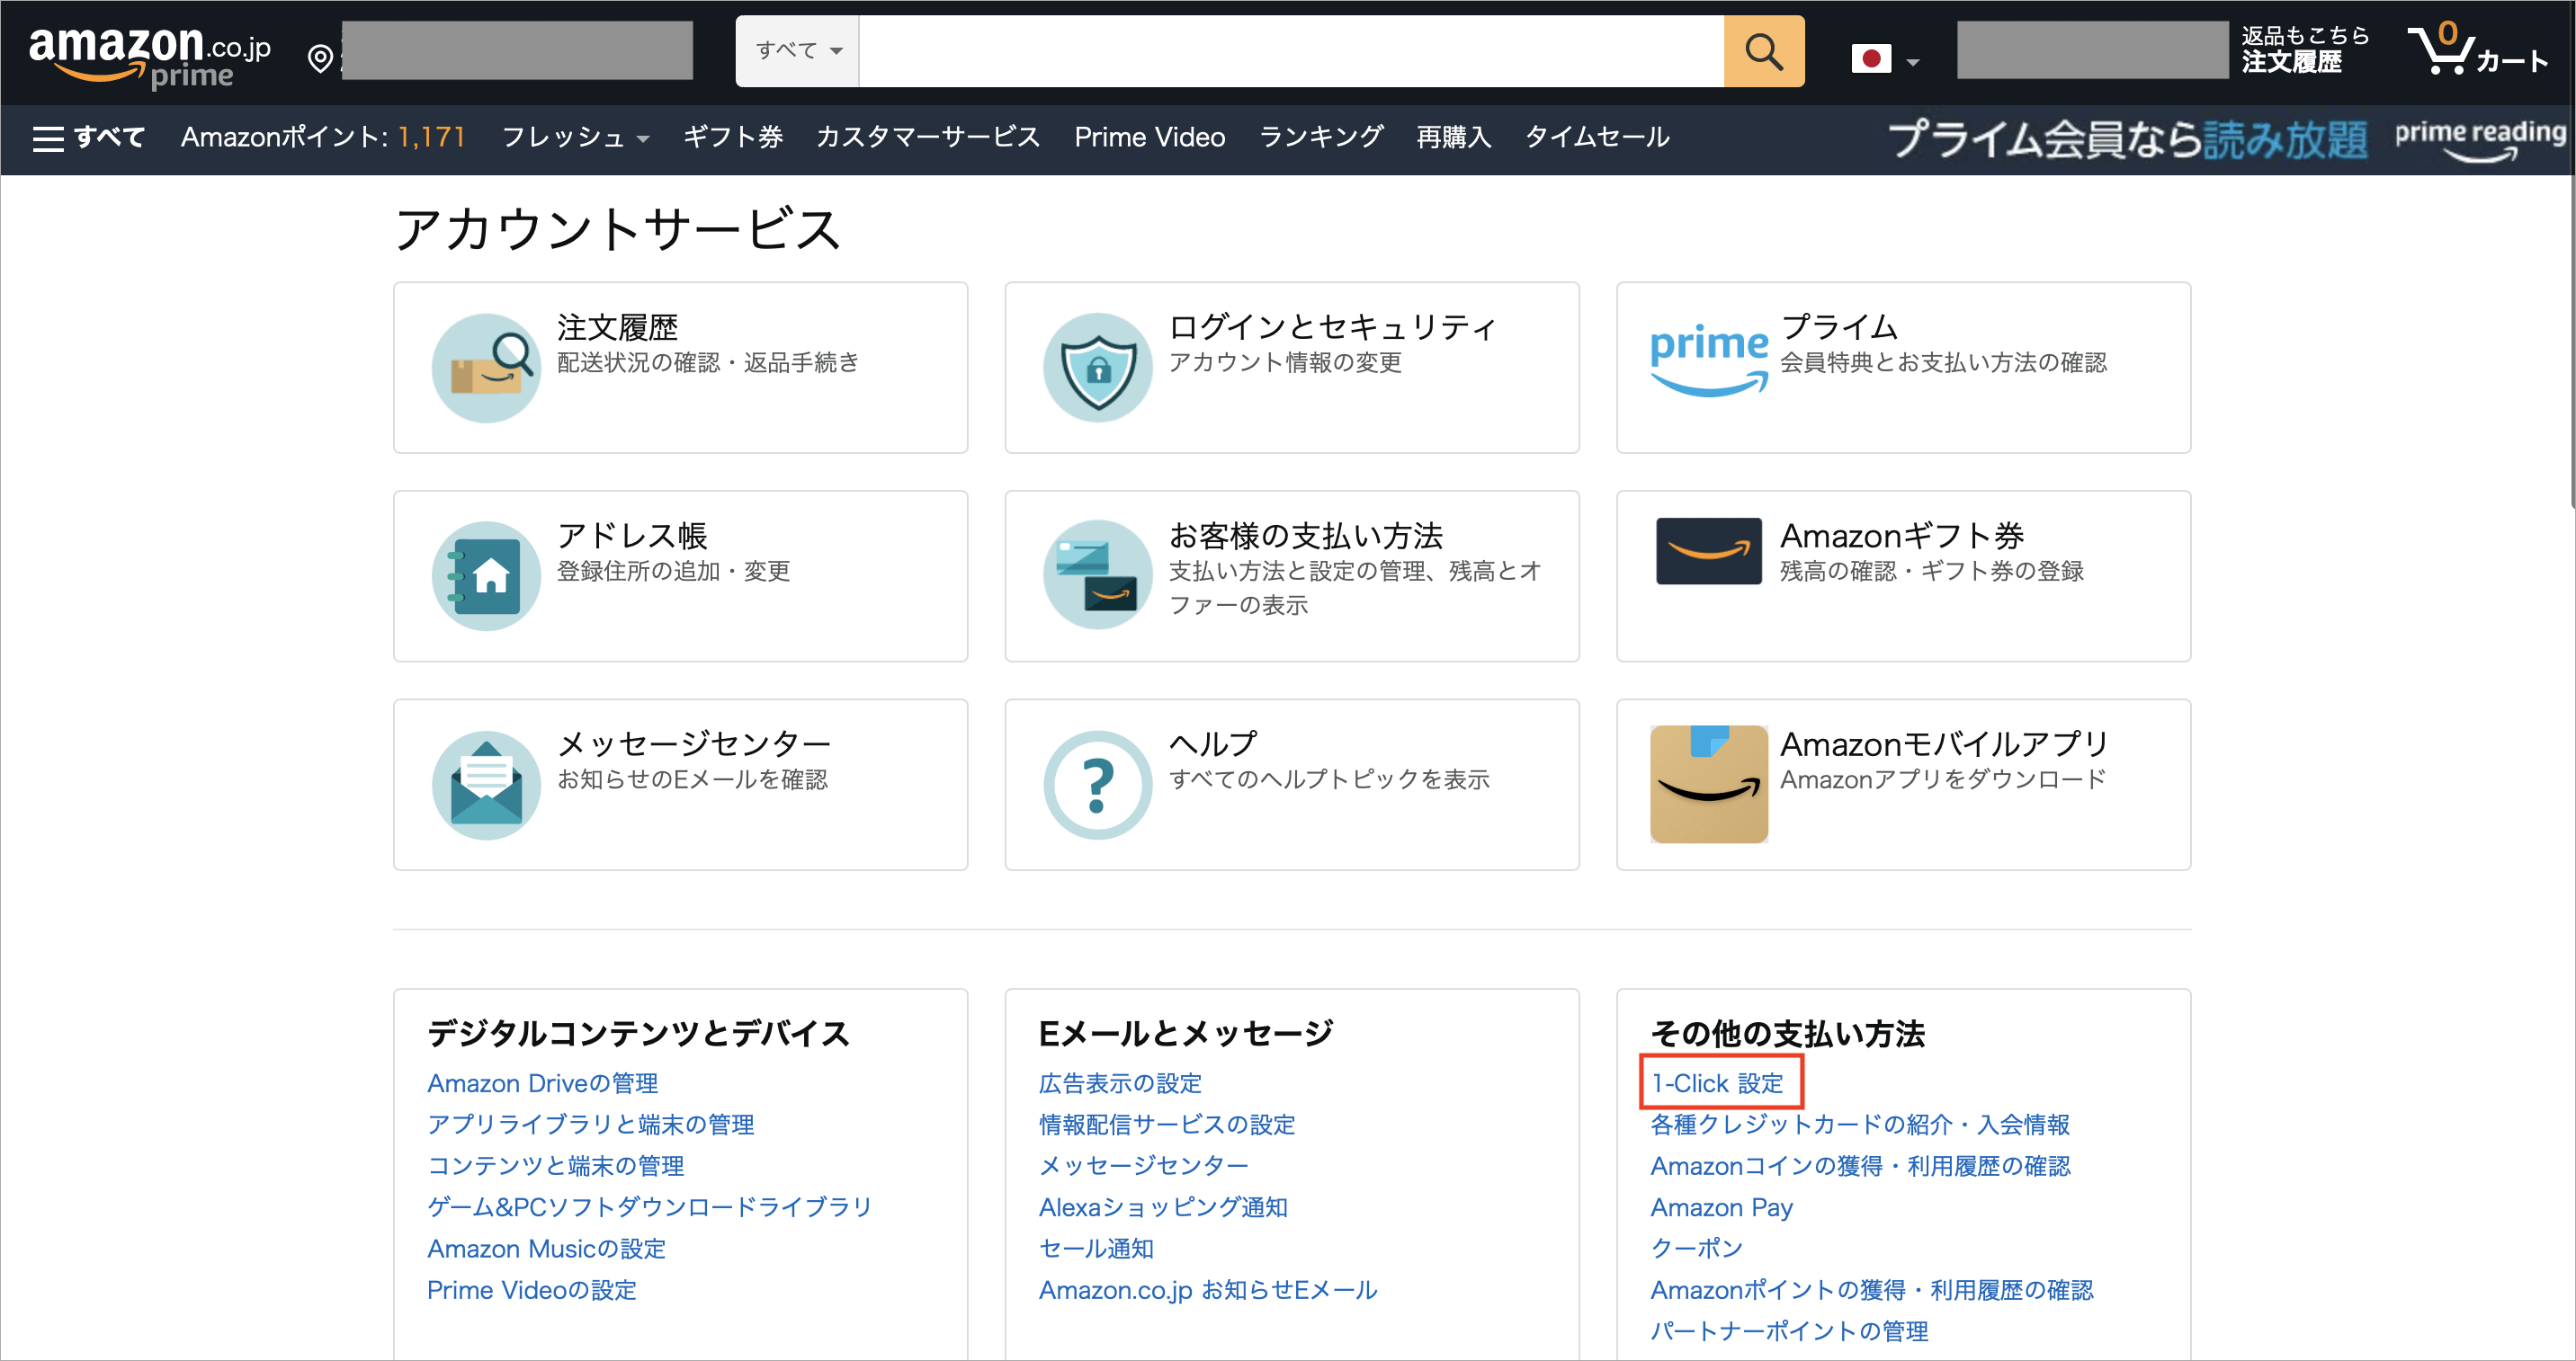2576x1361 pixels.
Task: Click the prime reading banner
Action: point(2226,139)
